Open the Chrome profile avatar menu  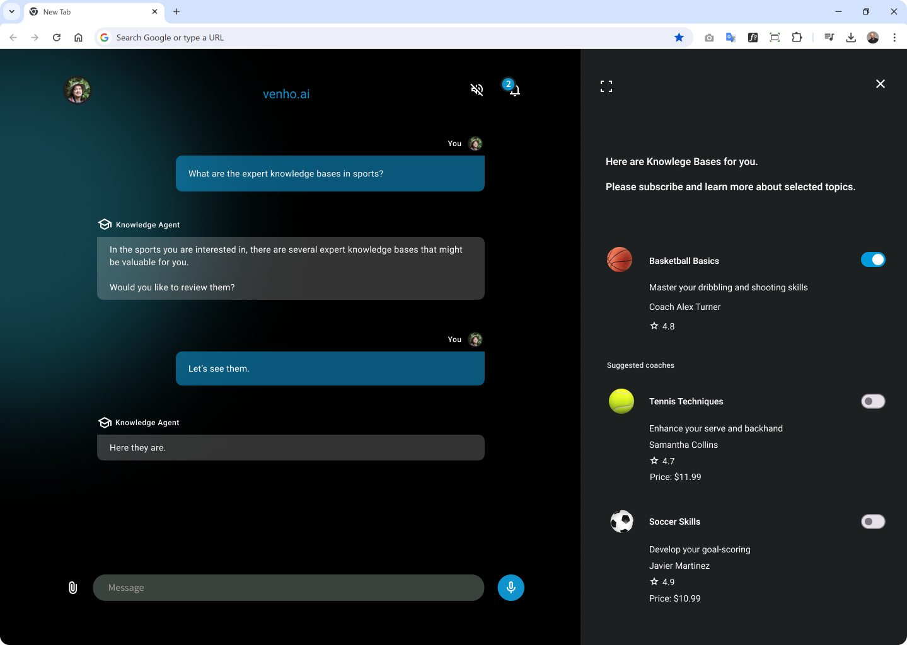tap(872, 37)
